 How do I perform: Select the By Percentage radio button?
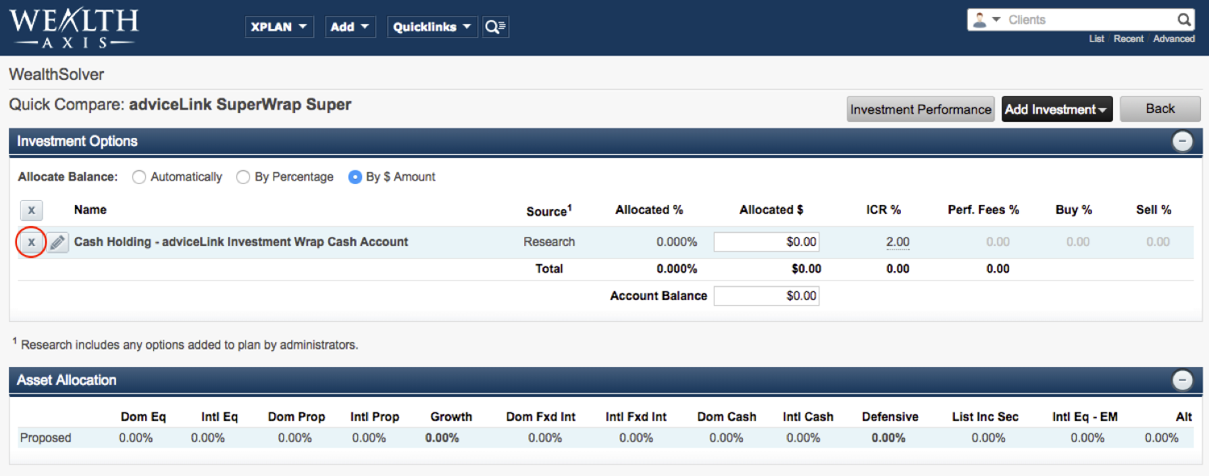point(243,177)
